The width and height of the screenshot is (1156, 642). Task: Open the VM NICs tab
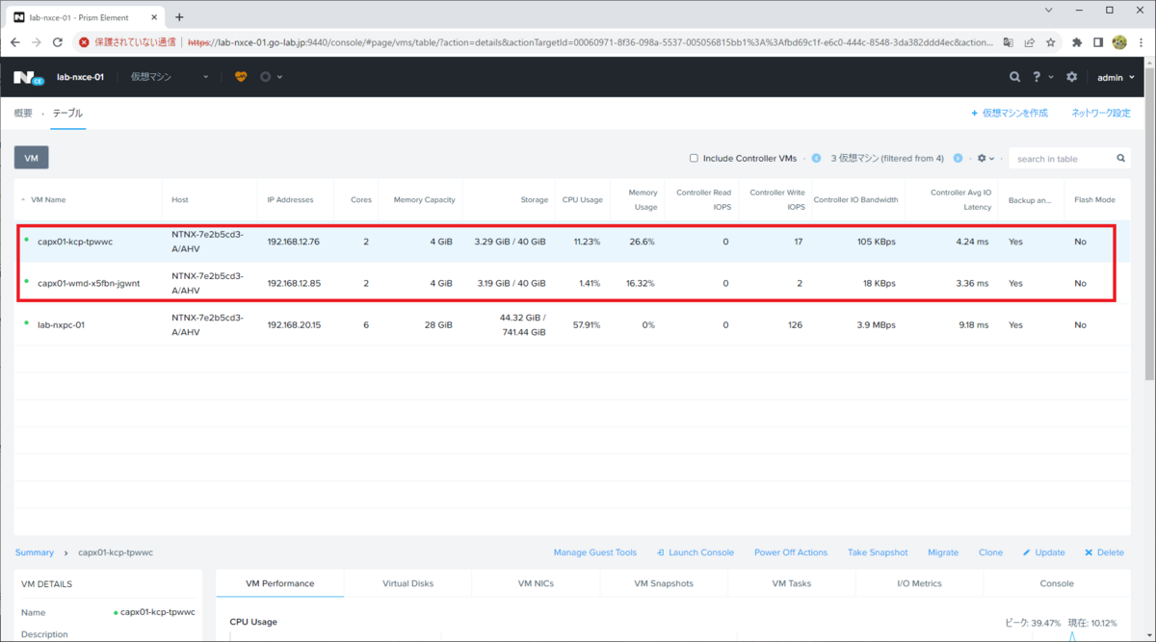coord(536,583)
